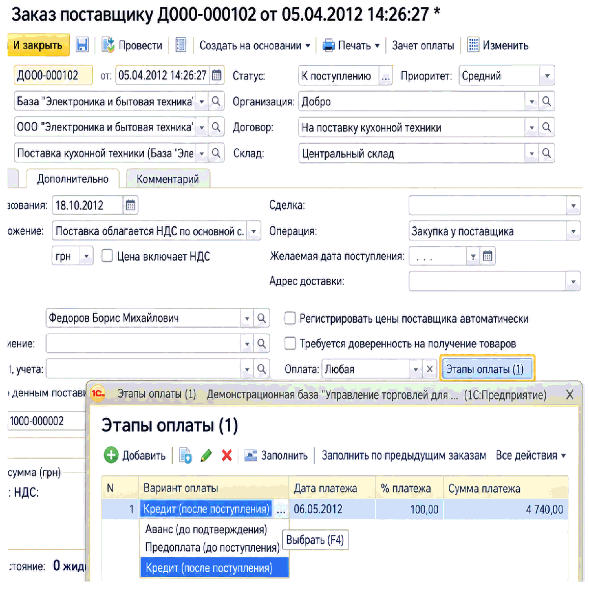This screenshot has width=589, height=589.
Task: Click the document number field Д000-000102
Action: [x=53, y=76]
